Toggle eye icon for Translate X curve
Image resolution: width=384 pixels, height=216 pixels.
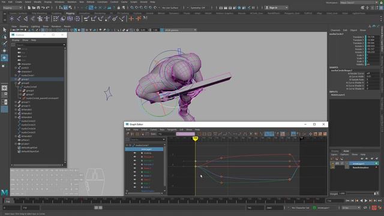pyautogui.click(x=134, y=157)
